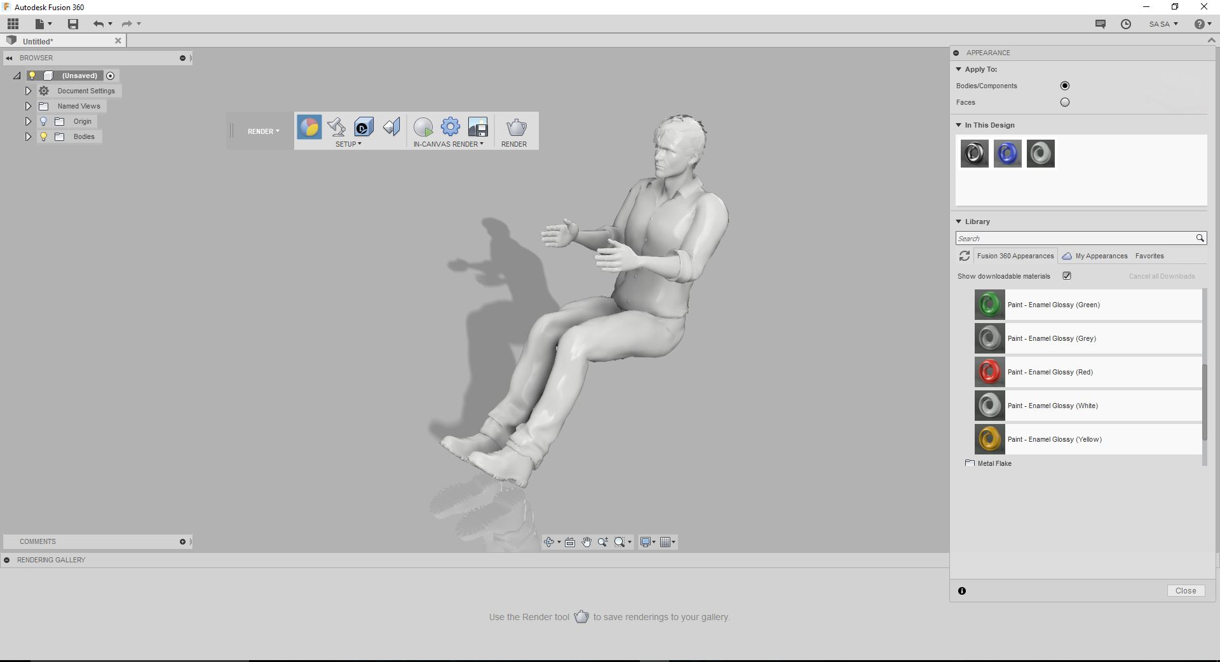Viewport: 1220px width, 662px height.
Task: Click the Look At tool
Action: click(x=570, y=542)
